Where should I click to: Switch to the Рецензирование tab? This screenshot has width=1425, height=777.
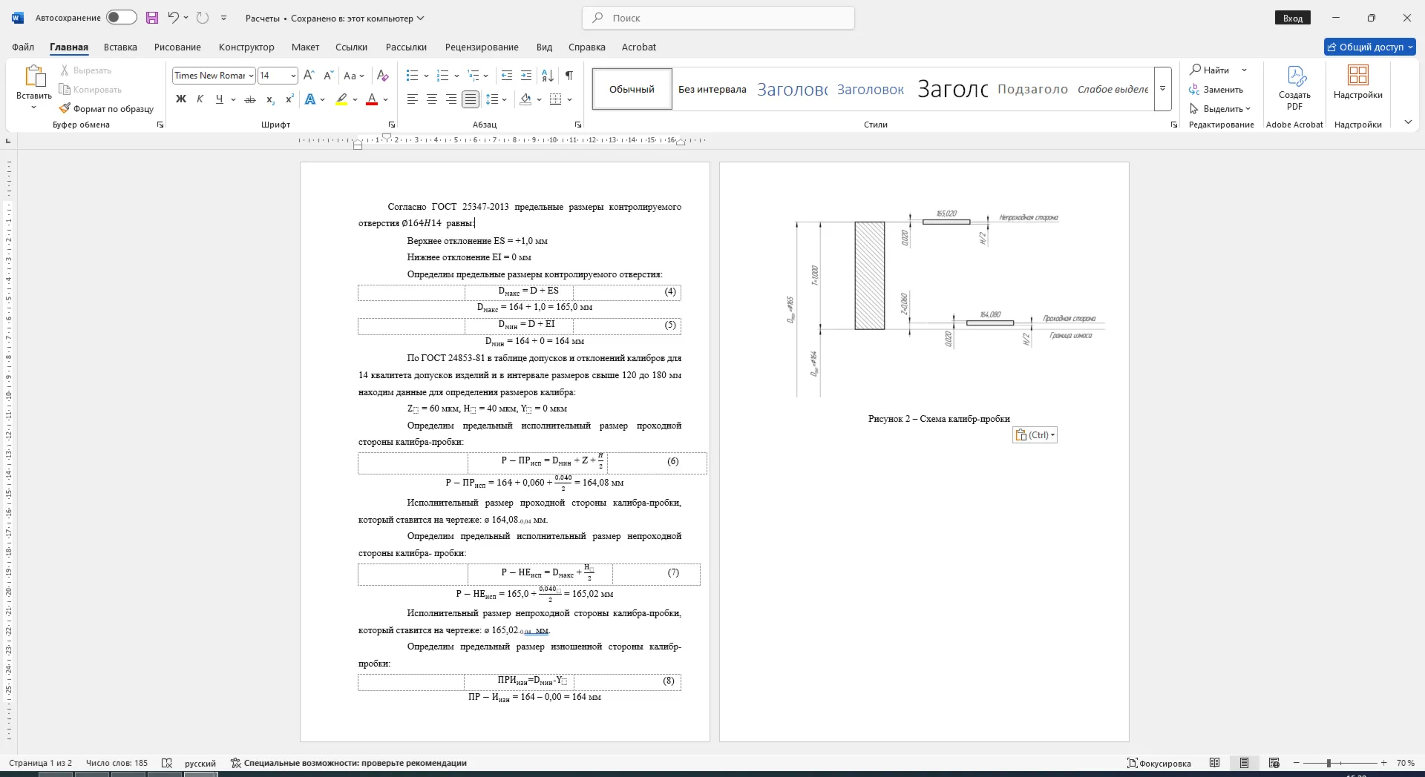[482, 47]
